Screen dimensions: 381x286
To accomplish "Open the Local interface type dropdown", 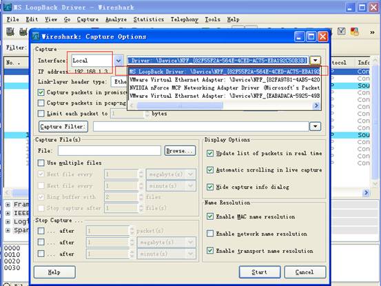I will (x=119, y=61).
